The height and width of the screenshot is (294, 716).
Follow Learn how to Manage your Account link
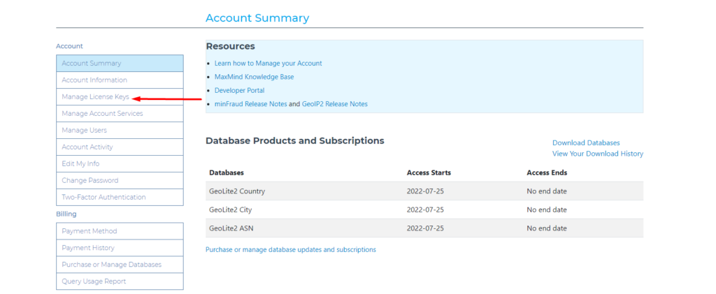(x=268, y=64)
